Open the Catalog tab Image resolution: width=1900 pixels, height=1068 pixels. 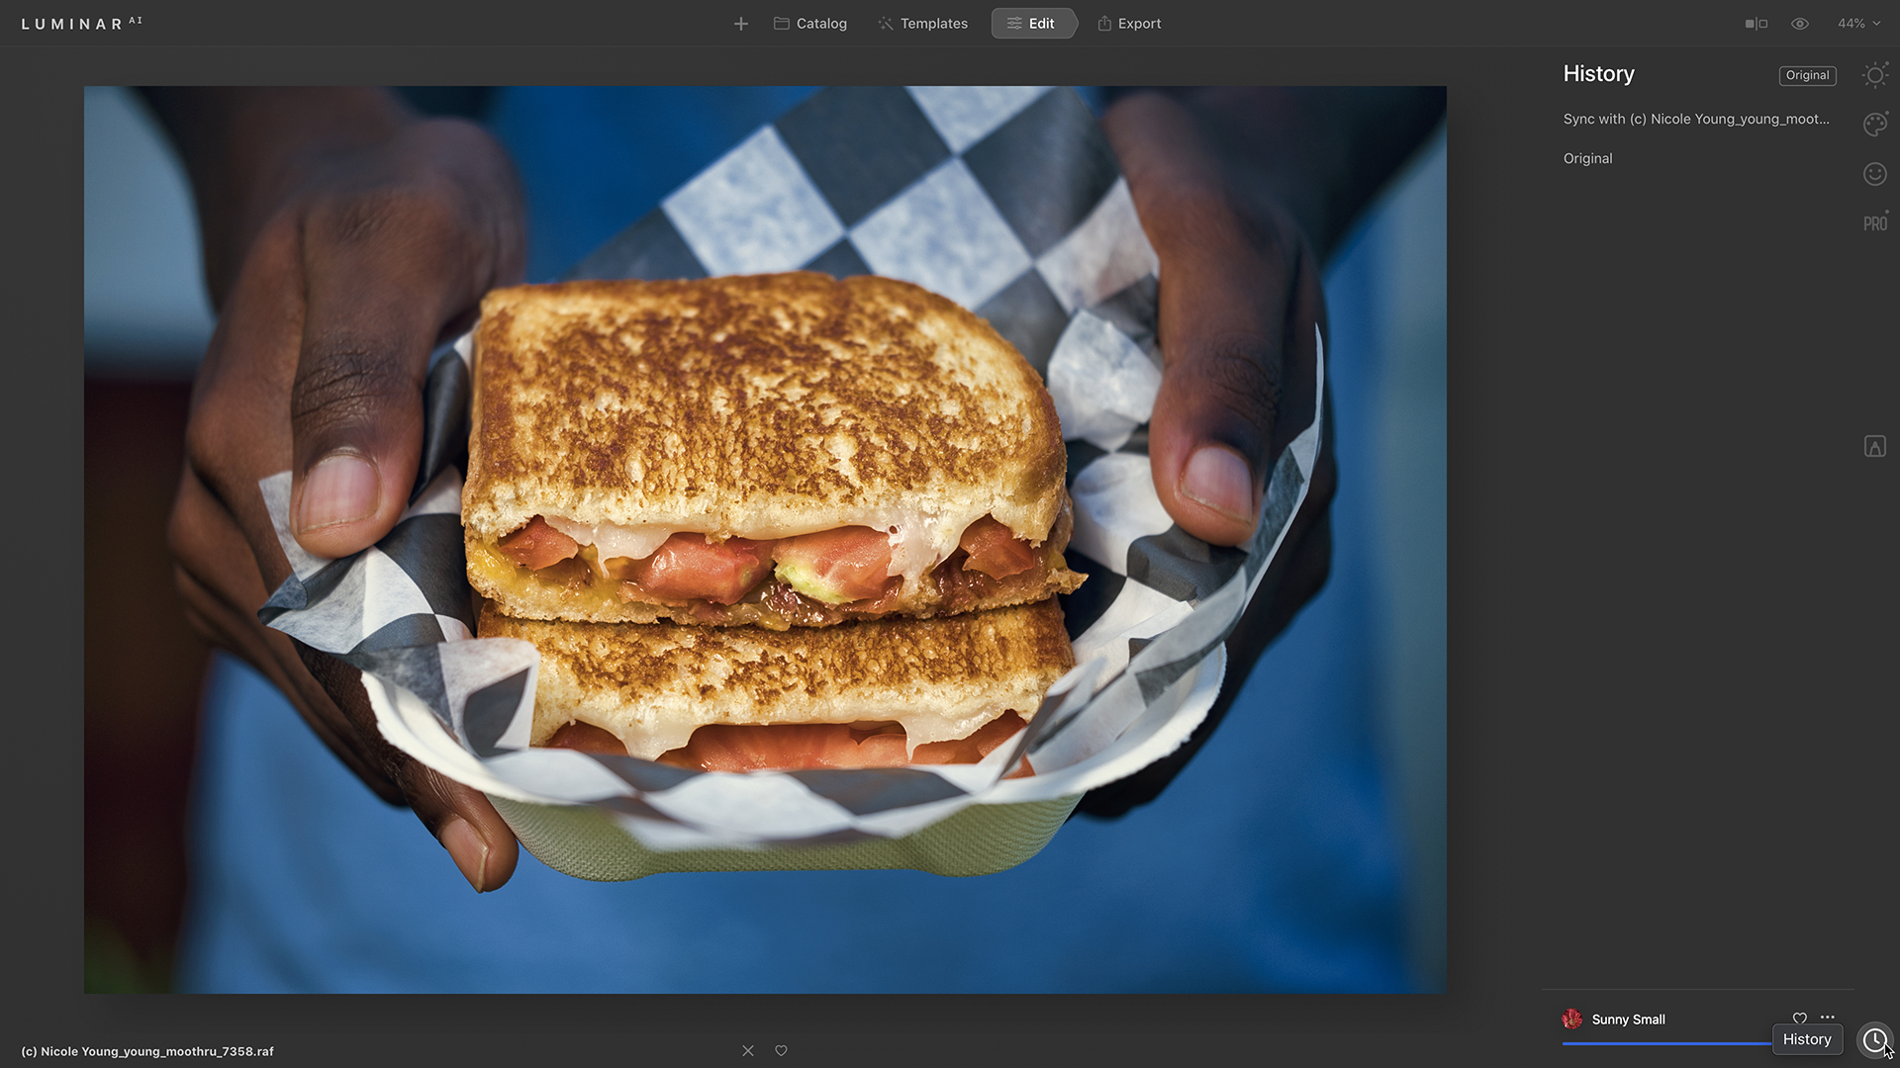(x=809, y=24)
